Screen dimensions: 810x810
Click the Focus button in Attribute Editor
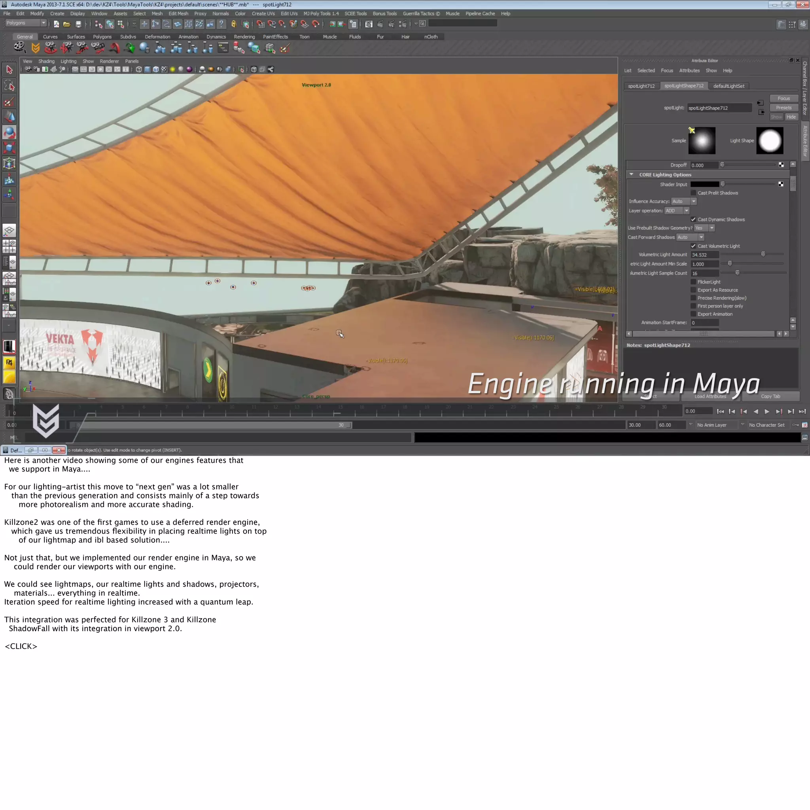point(784,98)
